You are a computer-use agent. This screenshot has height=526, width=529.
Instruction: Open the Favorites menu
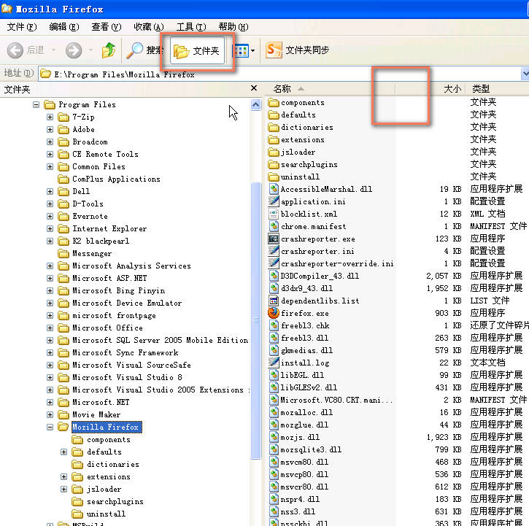point(148,27)
